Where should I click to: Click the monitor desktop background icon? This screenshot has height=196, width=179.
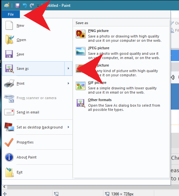tap(9, 127)
